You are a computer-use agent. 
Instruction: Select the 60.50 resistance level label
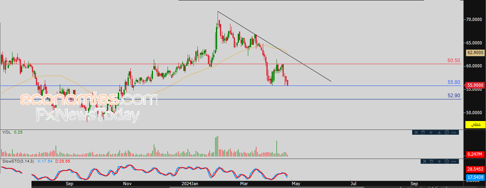[454, 61]
